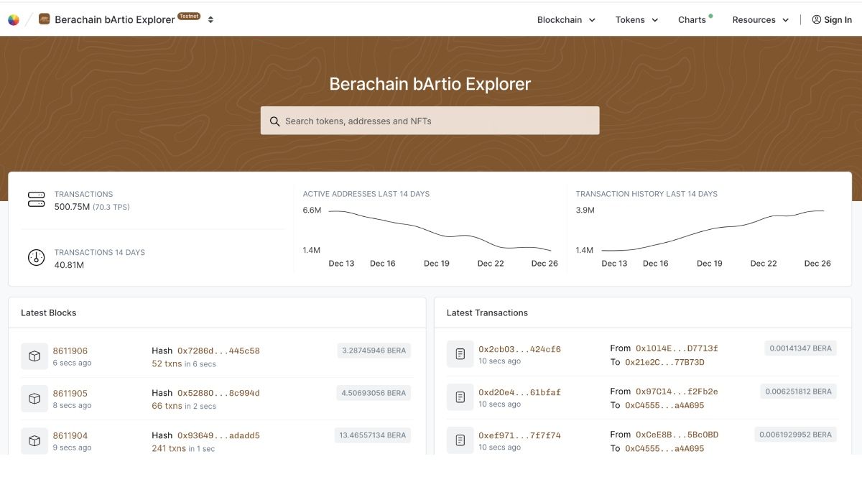Open the 66 txns link
This screenshot has width=862, height=482.
pyautogui.click(x=167, y=407)
